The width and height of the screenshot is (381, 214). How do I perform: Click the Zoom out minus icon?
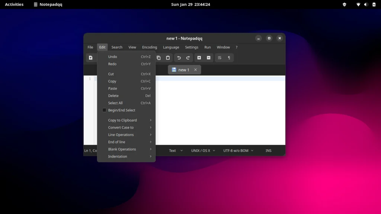tap(208, 58)
